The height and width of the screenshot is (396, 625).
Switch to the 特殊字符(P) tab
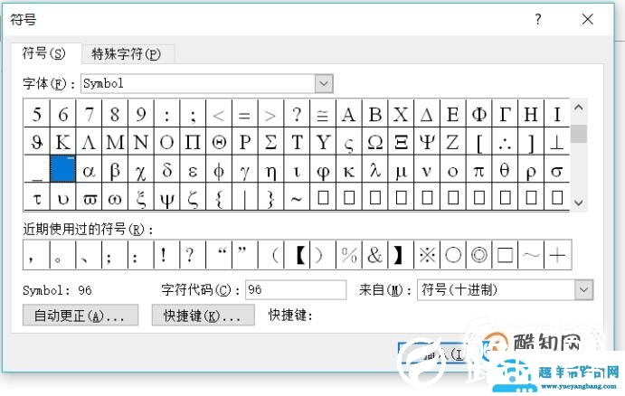point(127,53)
